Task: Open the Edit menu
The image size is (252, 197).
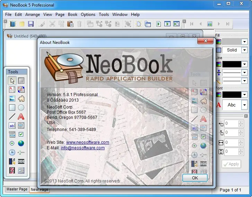Action: click(18, 15)
